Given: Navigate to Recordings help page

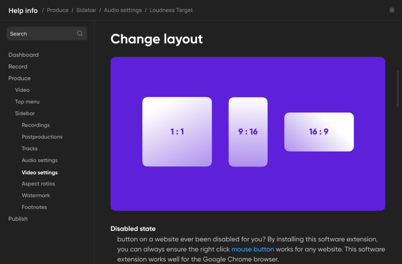Looking at the screenshot, I should [36, 125].
